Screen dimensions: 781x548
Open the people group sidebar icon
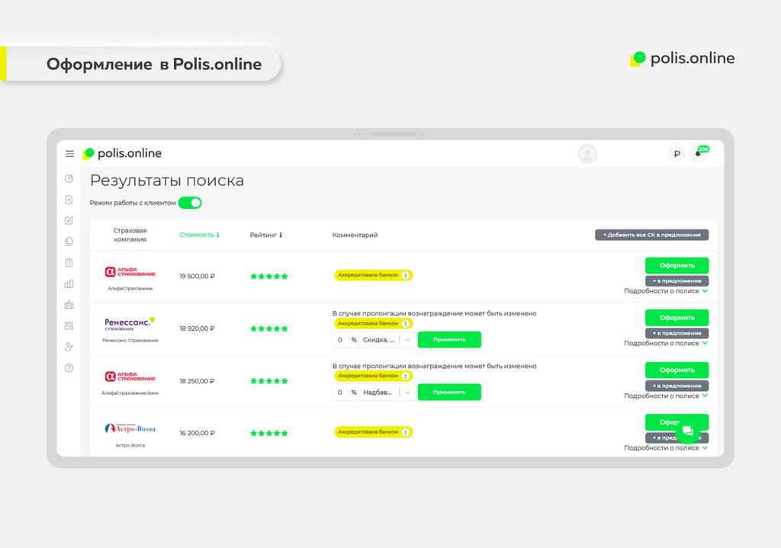[x=69, y=305]
